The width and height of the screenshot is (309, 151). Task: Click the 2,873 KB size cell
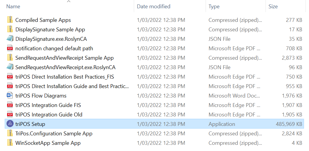pos(292,58)
